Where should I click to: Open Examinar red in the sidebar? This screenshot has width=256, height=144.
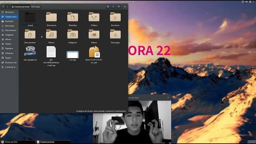point(9,62)
